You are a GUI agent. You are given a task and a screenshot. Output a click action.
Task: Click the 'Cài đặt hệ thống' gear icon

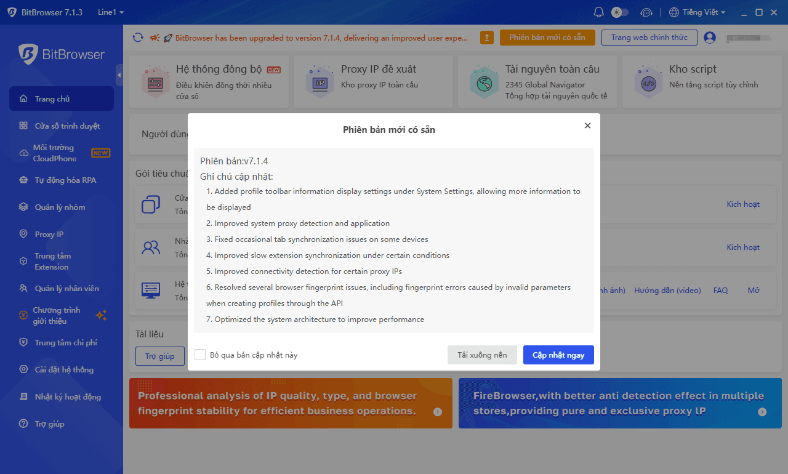[23, 369]
